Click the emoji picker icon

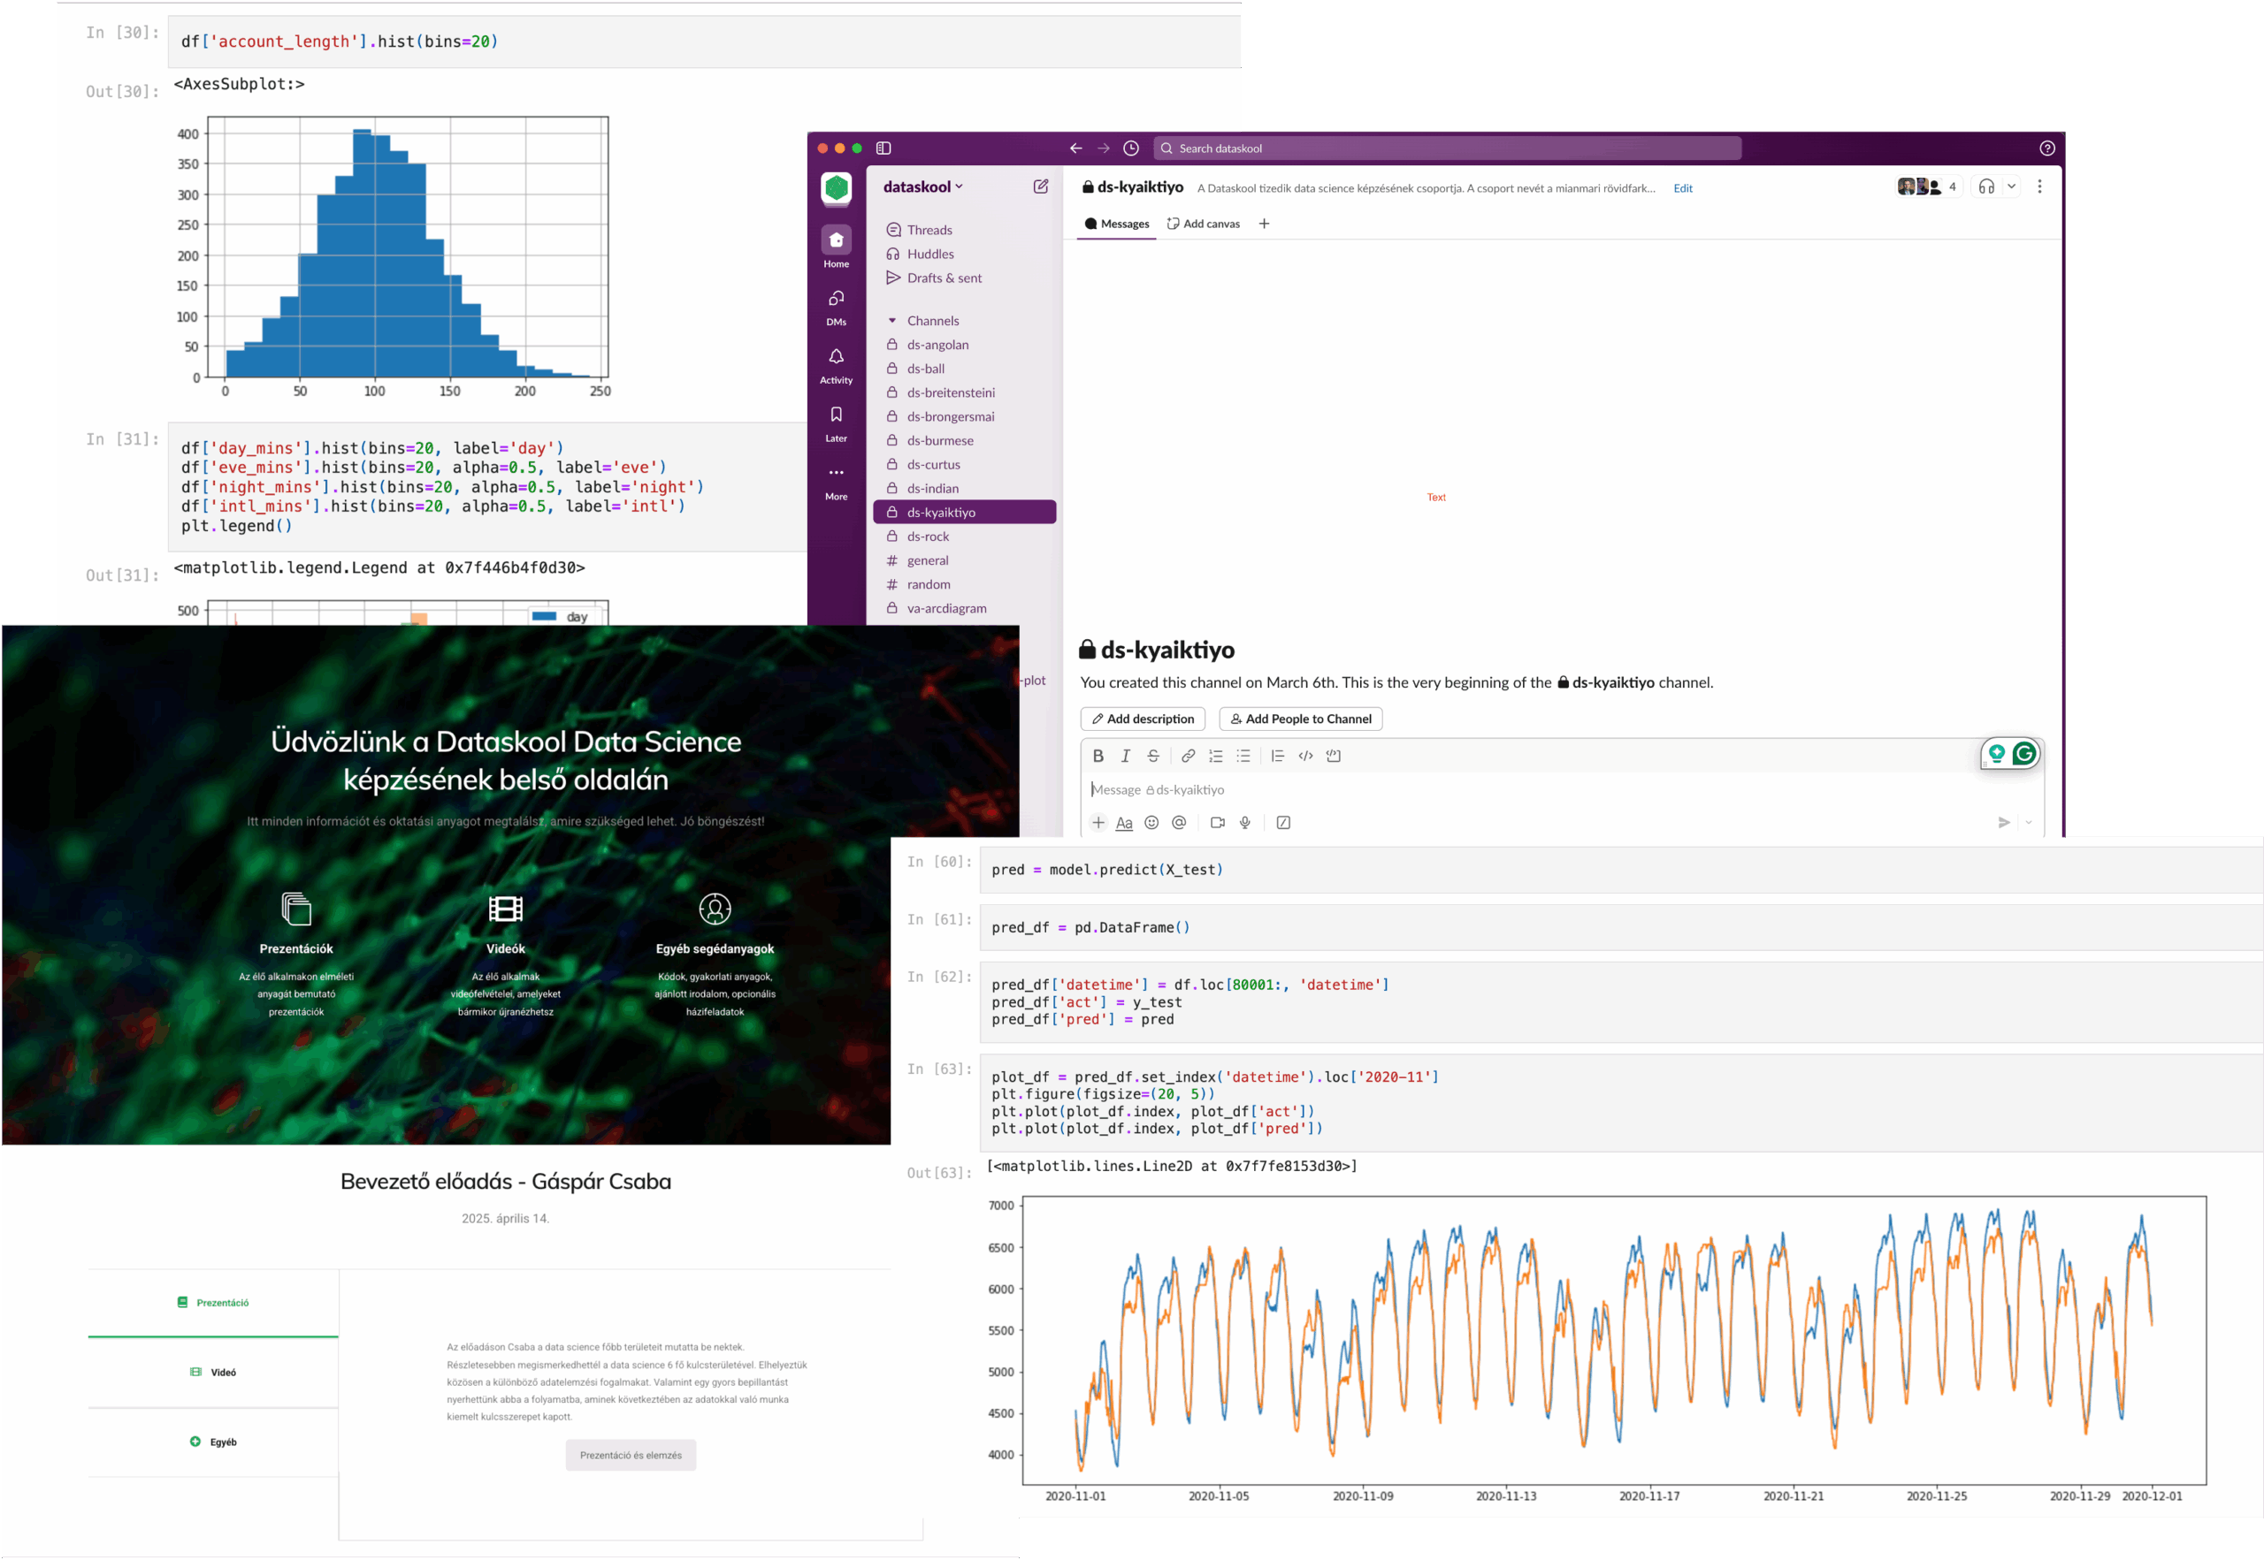(1151, 823)
